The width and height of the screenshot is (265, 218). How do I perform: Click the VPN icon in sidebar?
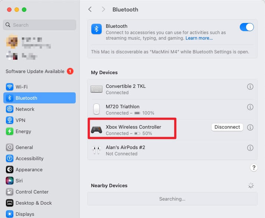tap(10, 120)
